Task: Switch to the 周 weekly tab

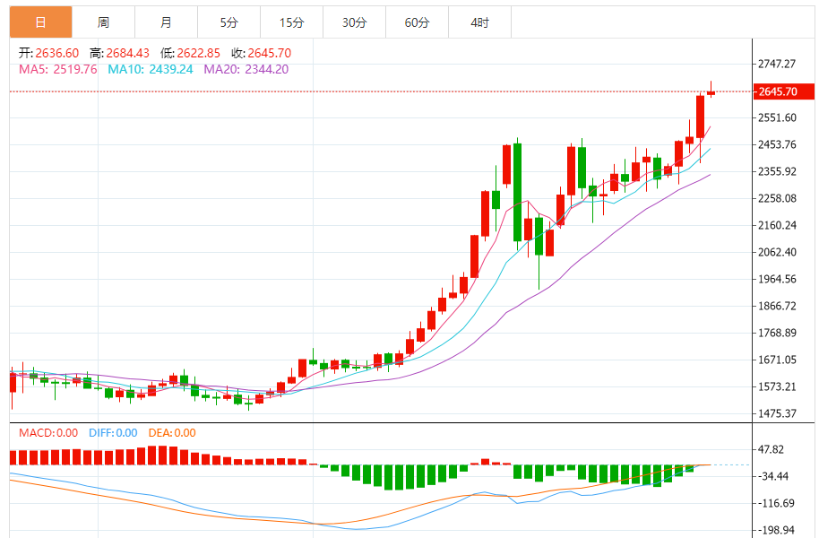Action: click(103, 22)
